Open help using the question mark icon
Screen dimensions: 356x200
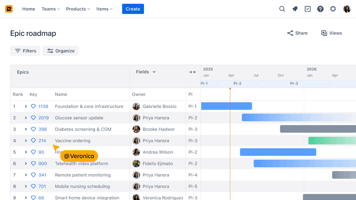tap(320, 9)
